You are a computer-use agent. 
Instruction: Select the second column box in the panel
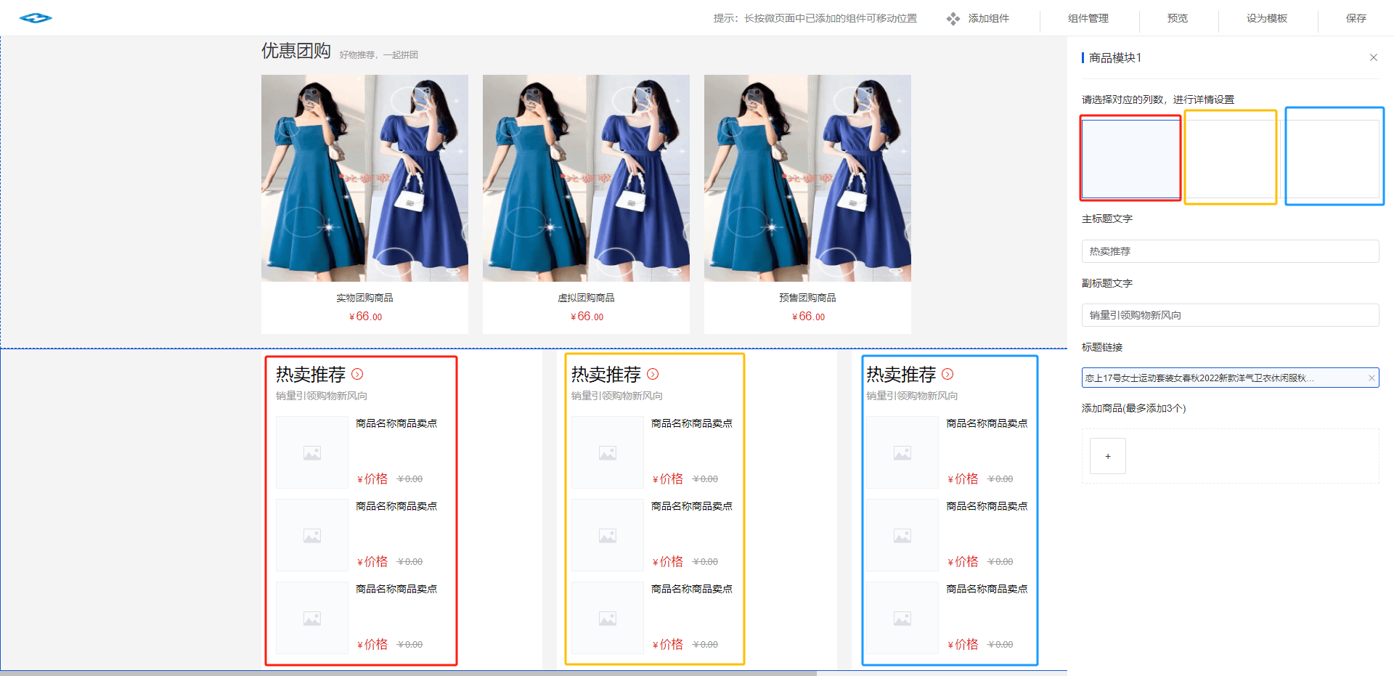pyautogui.click(x=1231, y=158)
